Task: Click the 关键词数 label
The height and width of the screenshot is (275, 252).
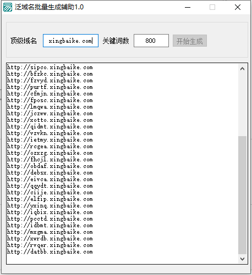Action: pyautogui.click(x=116, y=41)
